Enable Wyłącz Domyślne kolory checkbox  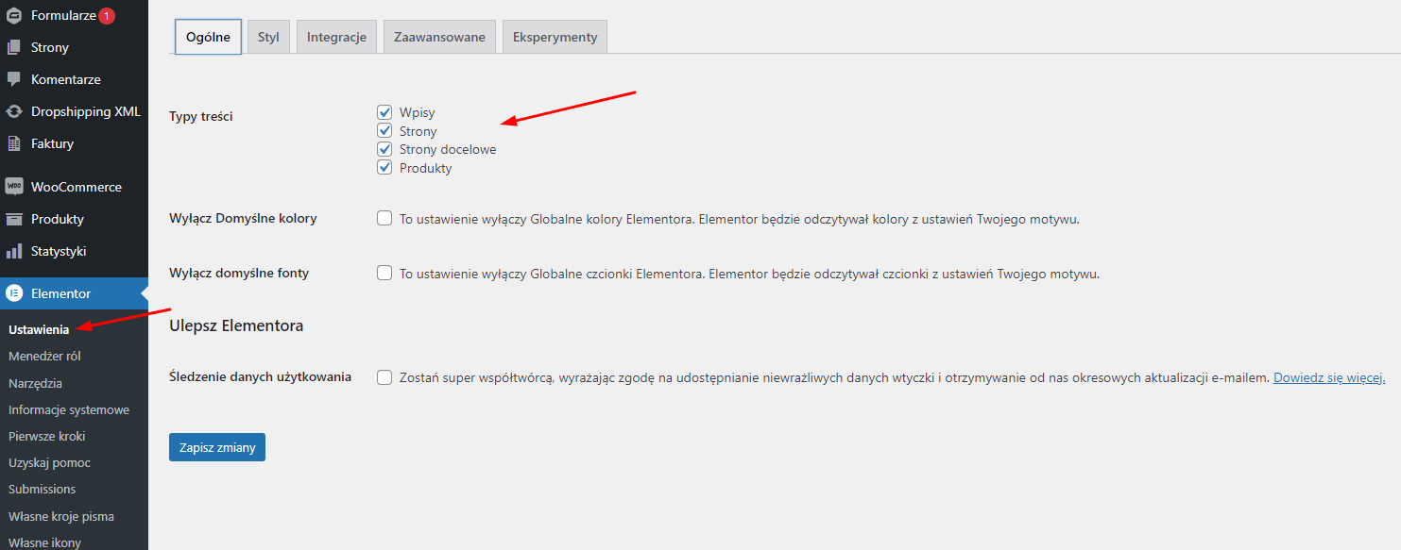[384, 218]
